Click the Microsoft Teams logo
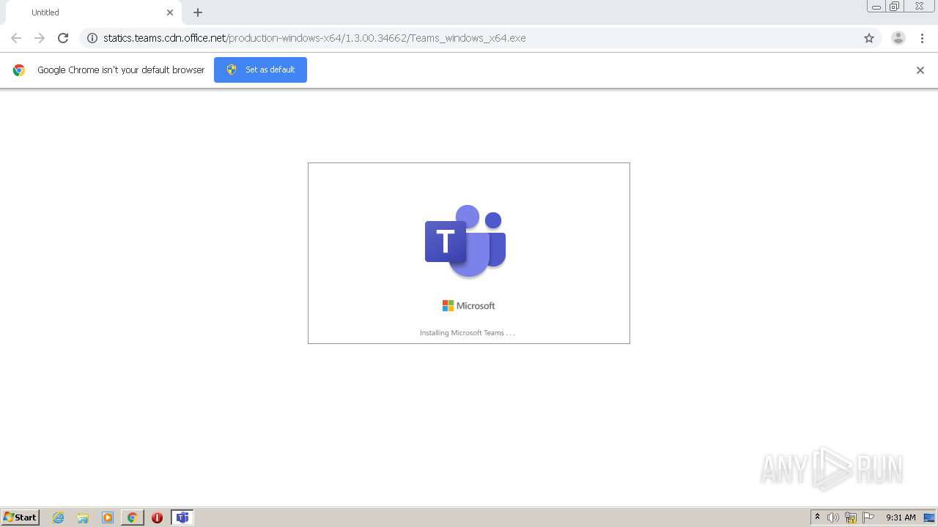The height and width of the screenshot is (527, 938). point(465,242)
